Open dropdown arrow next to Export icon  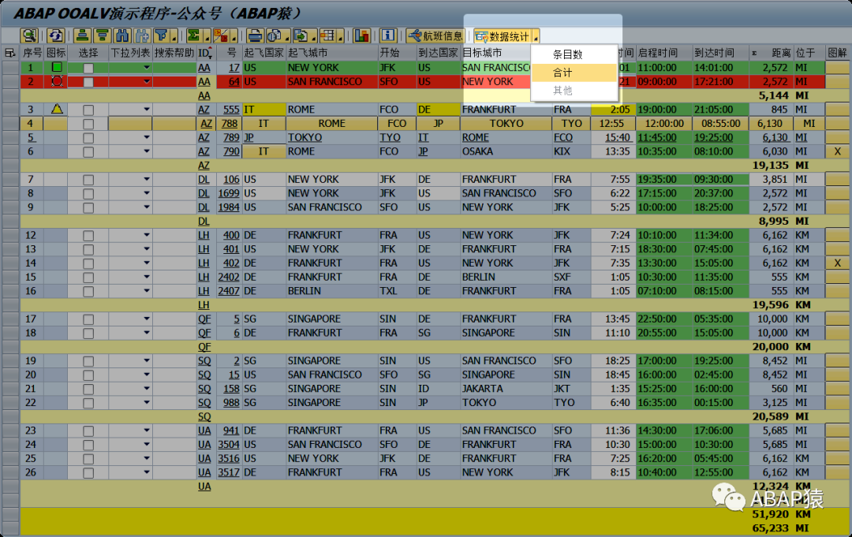(x=313, y=37)
